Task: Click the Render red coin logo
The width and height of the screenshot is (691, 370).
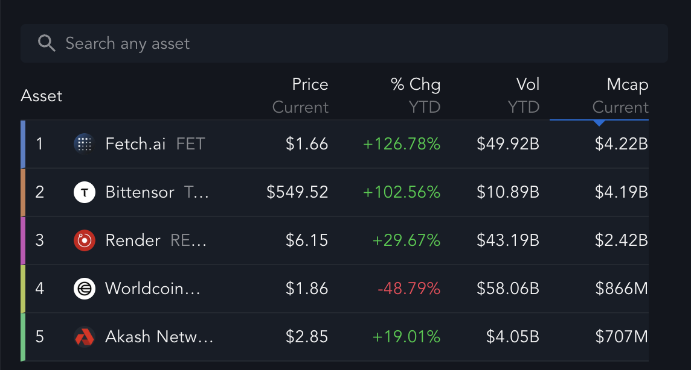Action: (84, 240)
